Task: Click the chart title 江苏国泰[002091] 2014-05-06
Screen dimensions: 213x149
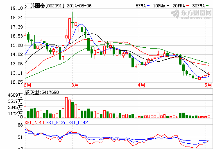Action: click(x=58, y=6)
